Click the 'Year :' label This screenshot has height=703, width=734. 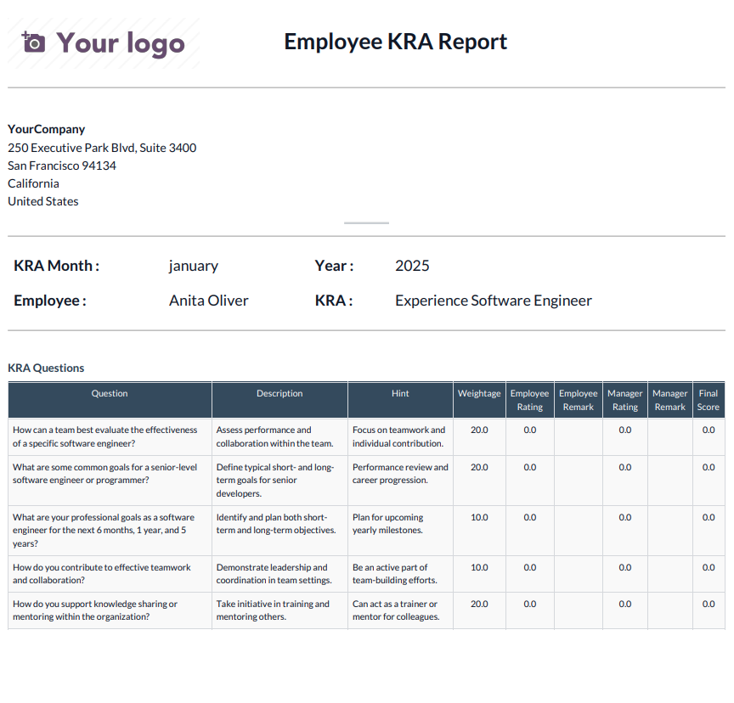[x=334, y=266]
